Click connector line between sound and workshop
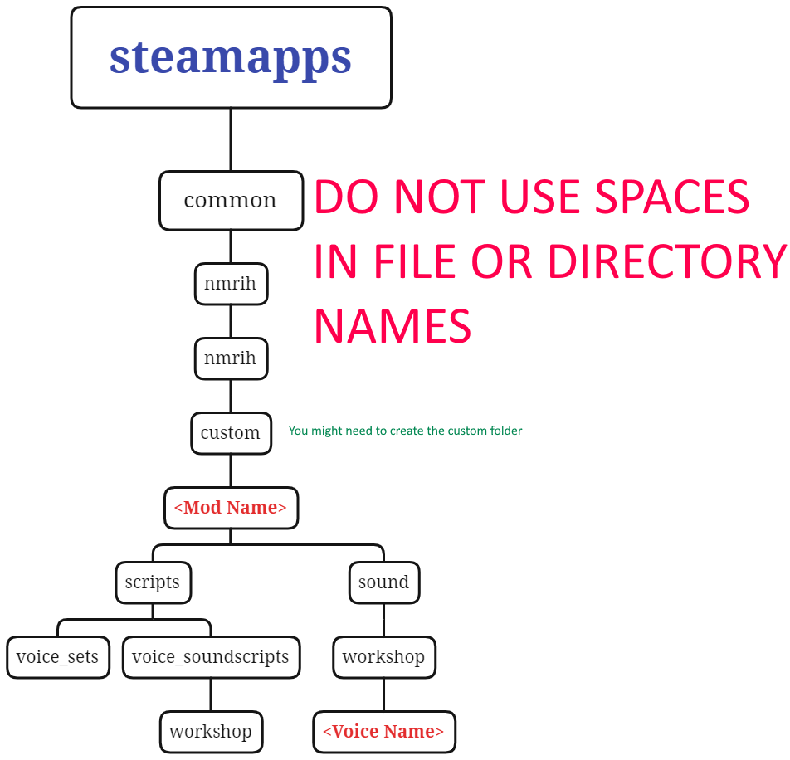Screen dimensions: 790x760 click(384, 620)
